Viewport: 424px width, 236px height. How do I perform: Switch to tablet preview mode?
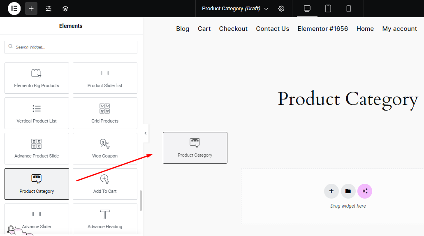pyautogui.click(x=328, y=9)
